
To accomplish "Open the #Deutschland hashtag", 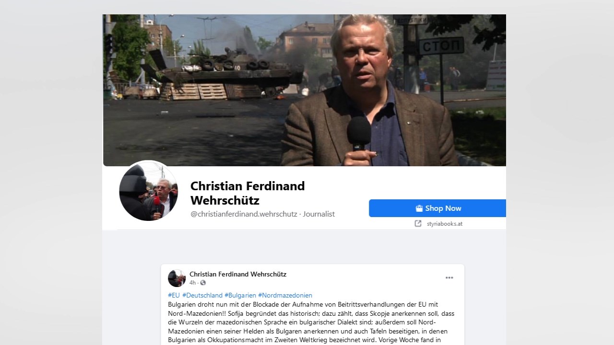I will [202, 295].
